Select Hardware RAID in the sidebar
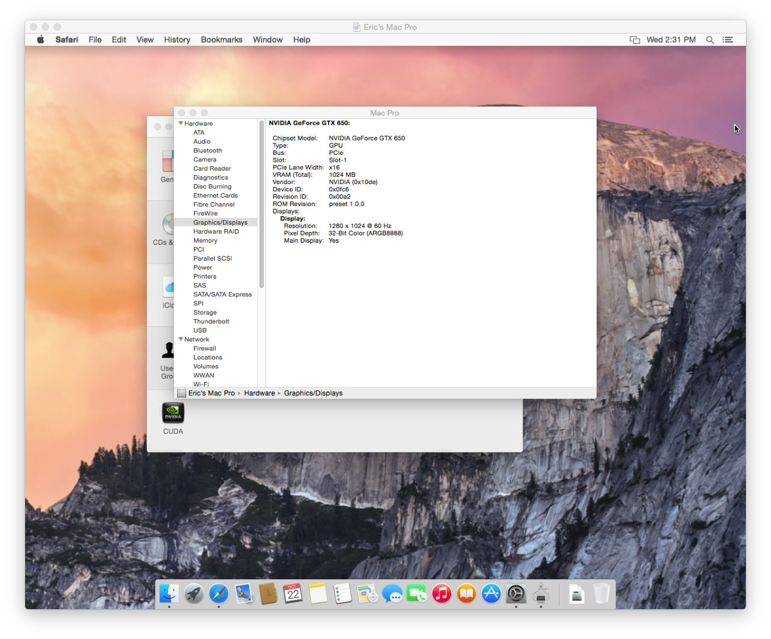This screenshot has width=771, height=639. click(x=216, y=231)
